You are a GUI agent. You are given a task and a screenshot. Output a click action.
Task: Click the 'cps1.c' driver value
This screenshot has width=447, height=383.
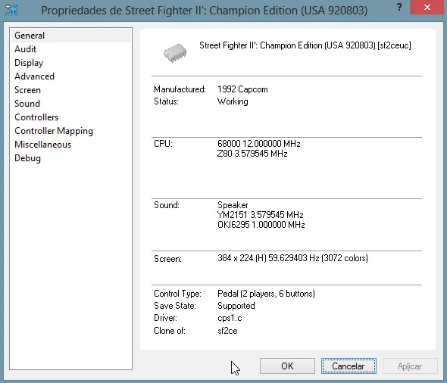click(230, 318)
